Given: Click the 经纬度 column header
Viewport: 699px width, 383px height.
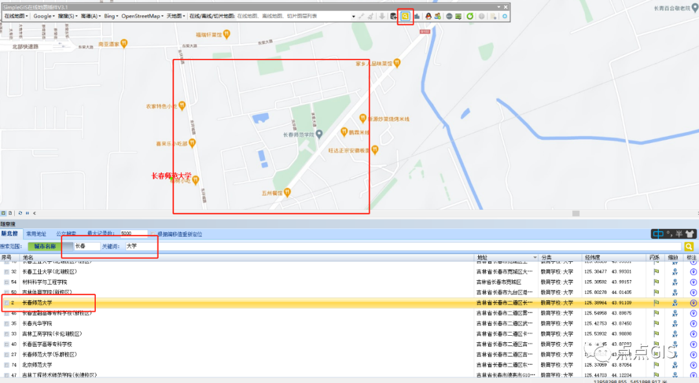Looking at the screenshot, I should [615, 257].
